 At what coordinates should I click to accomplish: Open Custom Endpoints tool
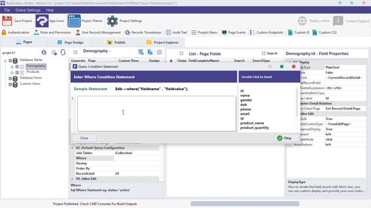267,32
